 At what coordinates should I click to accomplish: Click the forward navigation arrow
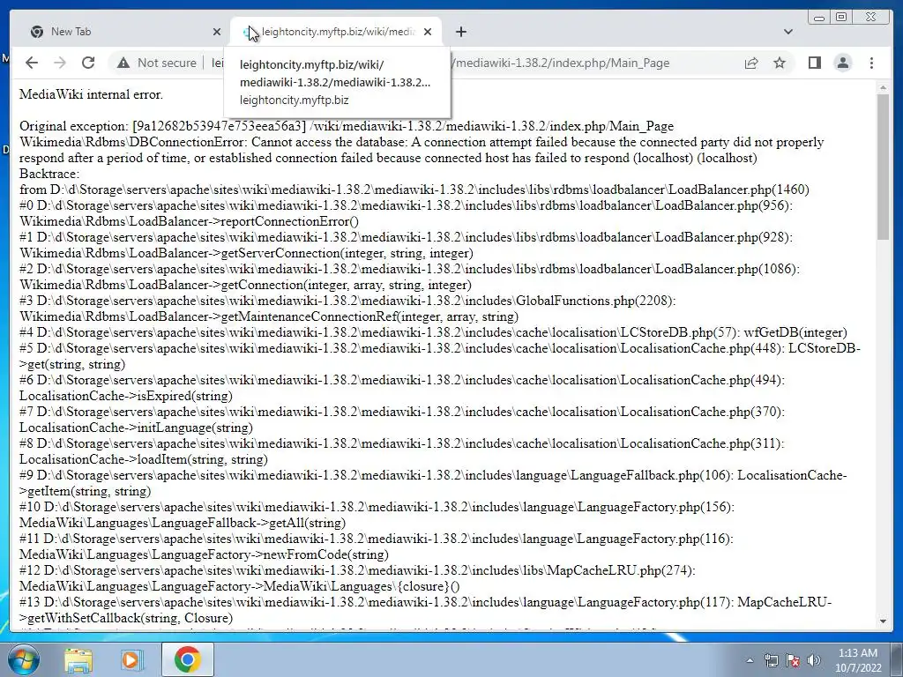60,63
